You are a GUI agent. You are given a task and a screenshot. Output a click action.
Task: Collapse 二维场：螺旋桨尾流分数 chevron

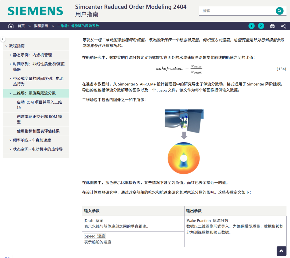(10, 93)
